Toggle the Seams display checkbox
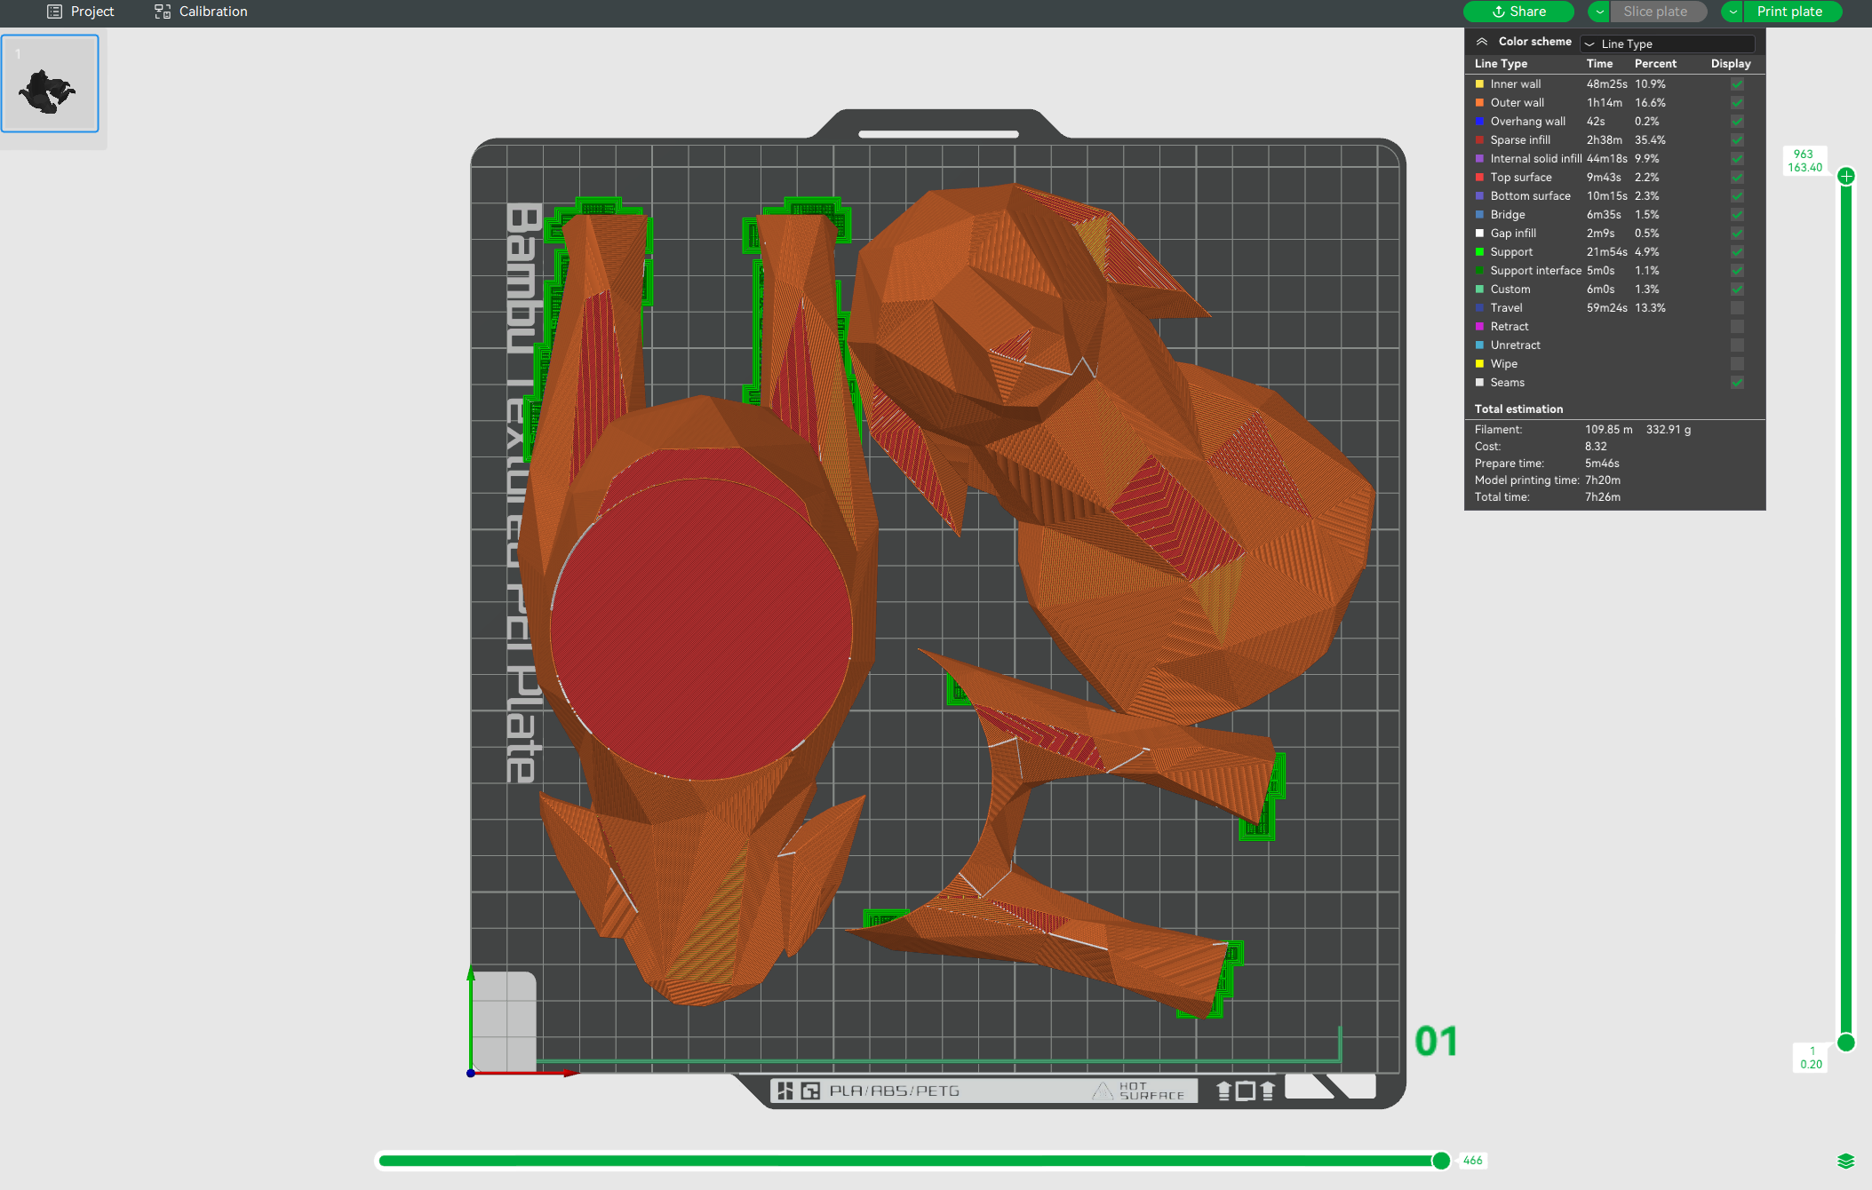The width and height of the screenshot is (1872, 1190). [1737, 383]
